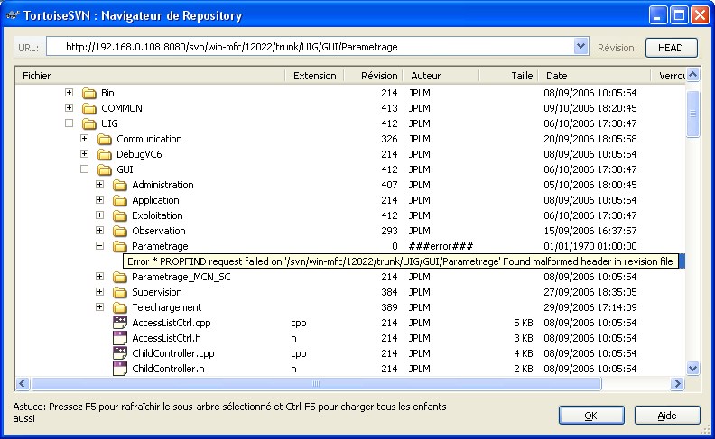Select the PROPFIND error message row
The height and width of the screenshot is (439, 715).
click(x=400, y=261)
